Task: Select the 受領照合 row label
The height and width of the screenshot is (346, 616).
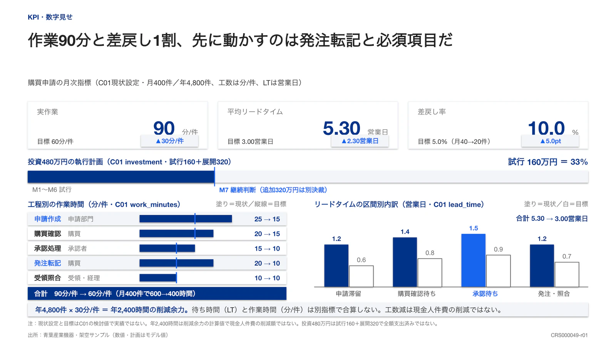Action: pyautogui.click(x=47, y=278)
